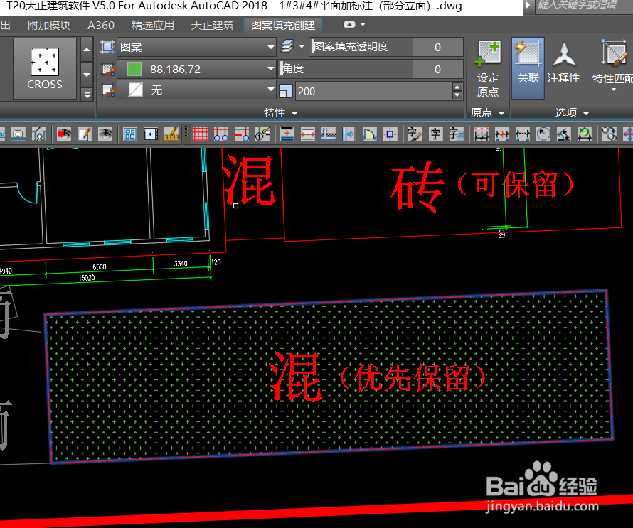Click the blue square column insert icon
The width and height of the screenshot is (633, 528).
click(390, 134)
